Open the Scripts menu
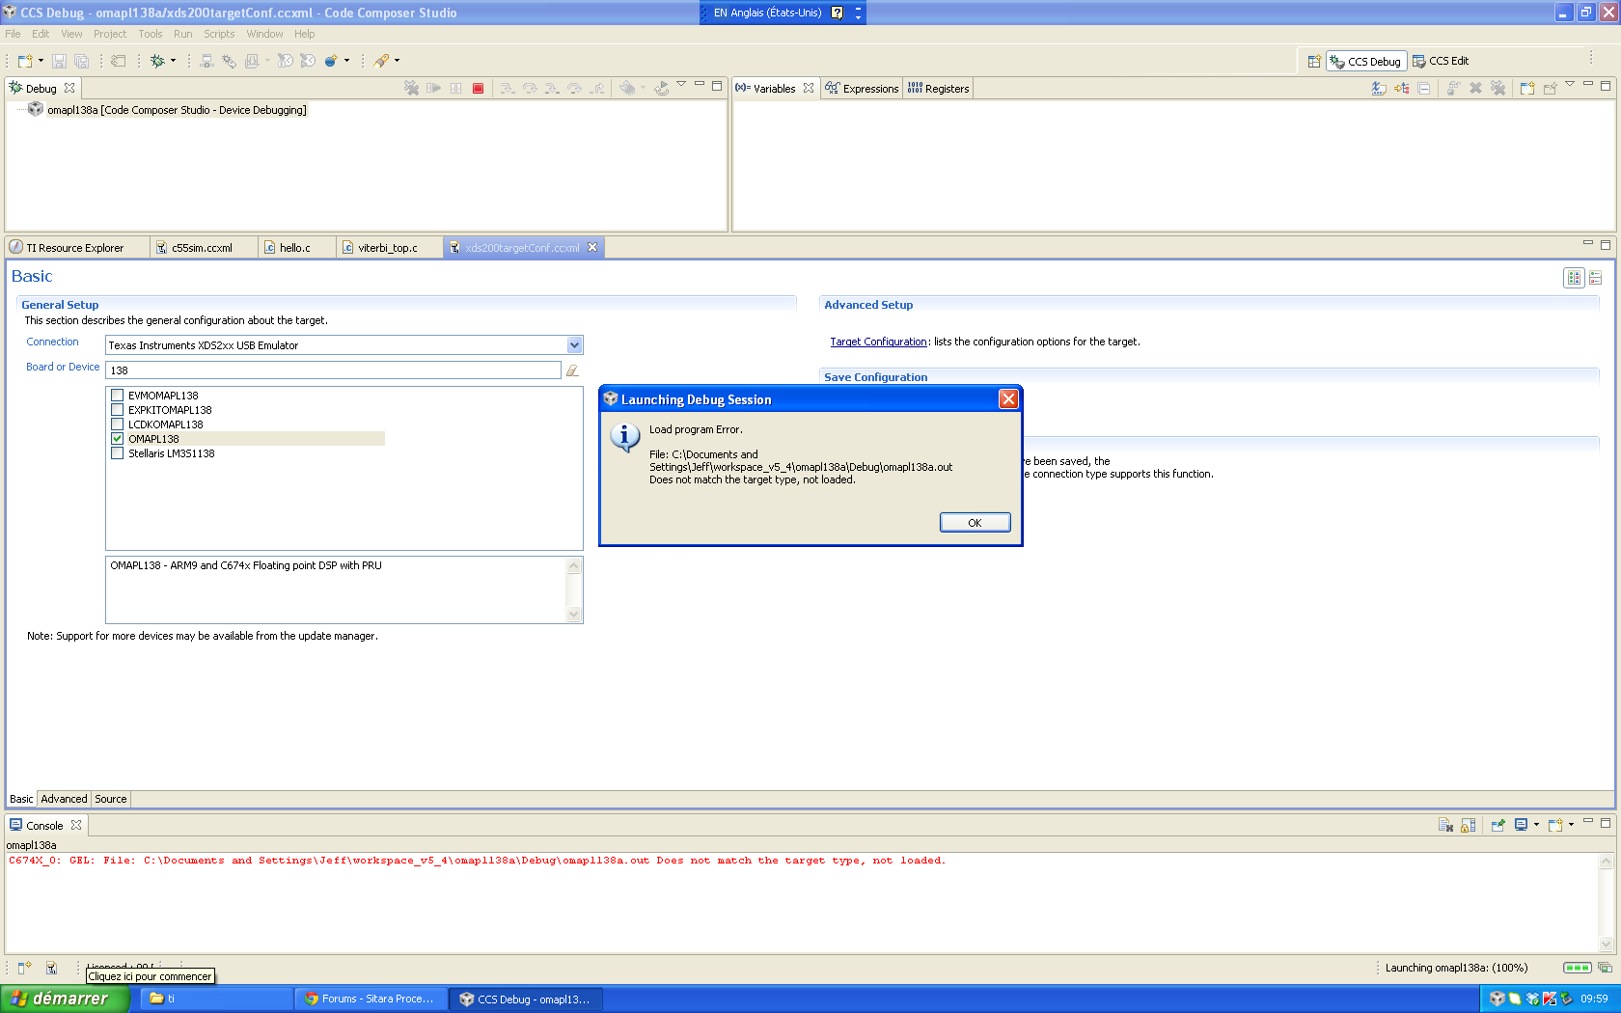 (x=219, y=34)
